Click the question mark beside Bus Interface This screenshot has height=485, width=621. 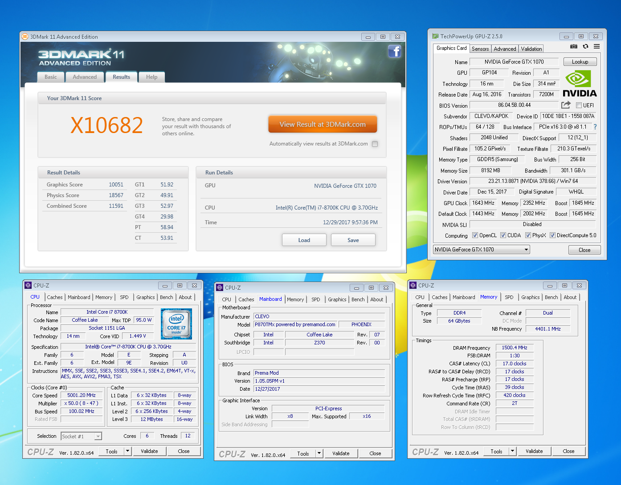(x=595, y=127)
